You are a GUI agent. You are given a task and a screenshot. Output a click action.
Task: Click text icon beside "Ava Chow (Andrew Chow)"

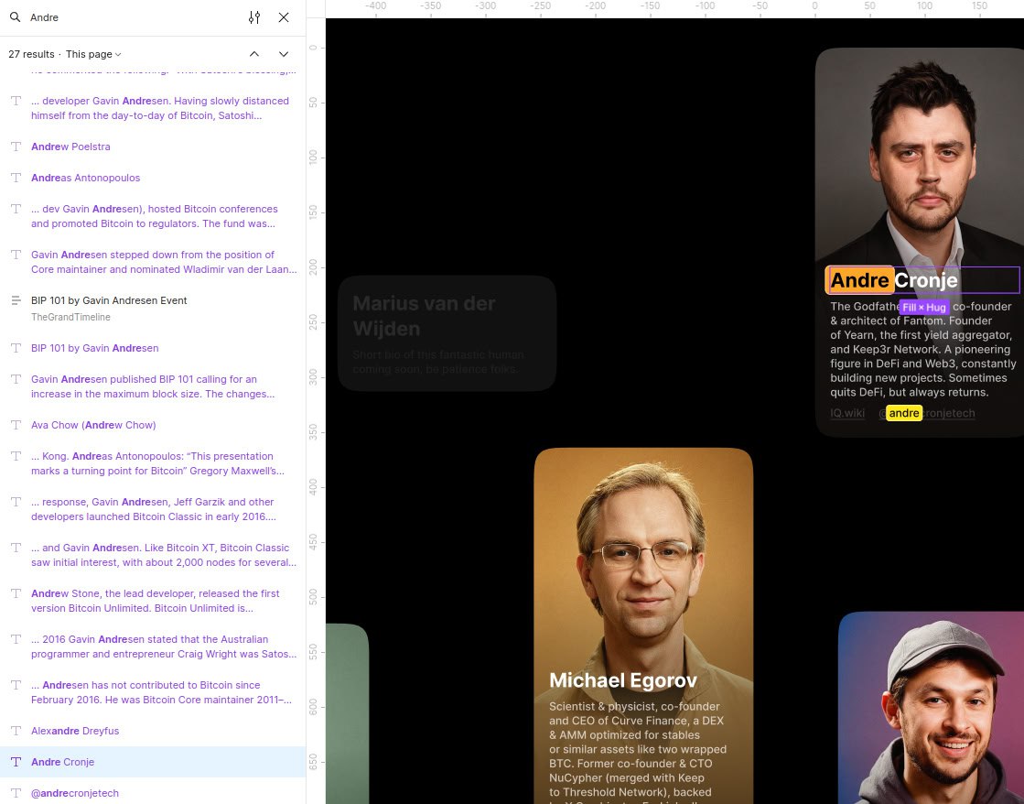click(16, 425)
